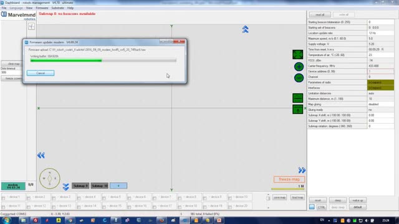The image size is (399, 224).
Task: Click the load map button
Action: [x=297, y=197]
